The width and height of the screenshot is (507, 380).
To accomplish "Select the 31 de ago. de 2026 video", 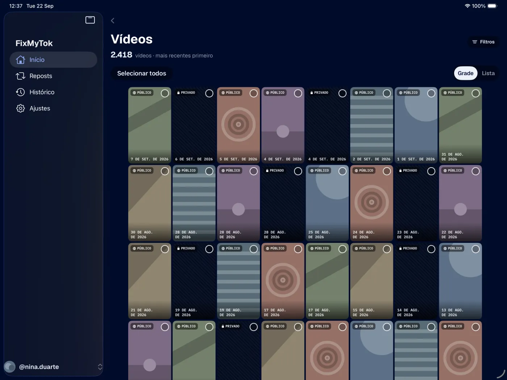I will (x=476, y=93).
